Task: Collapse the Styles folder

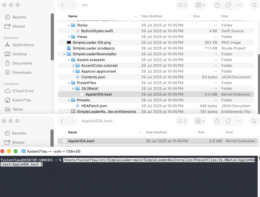Action: pos(69,25)
